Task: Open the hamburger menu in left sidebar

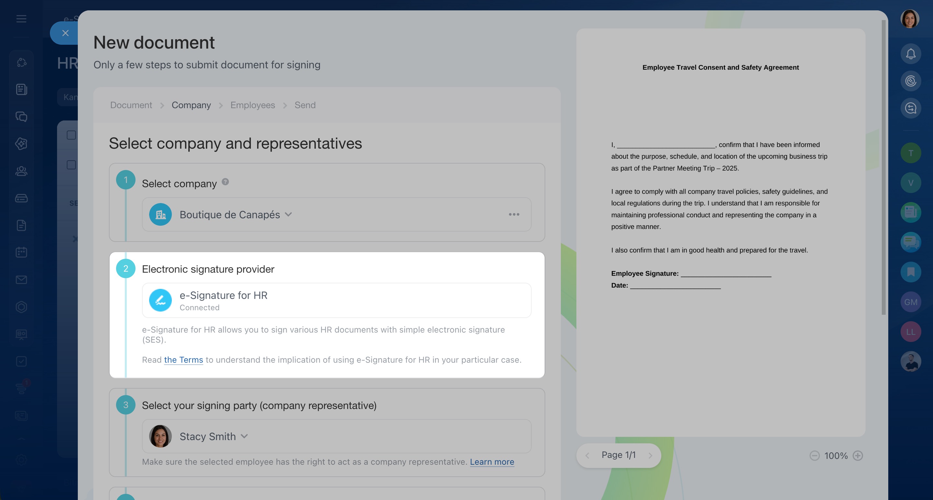Action: 21,19
